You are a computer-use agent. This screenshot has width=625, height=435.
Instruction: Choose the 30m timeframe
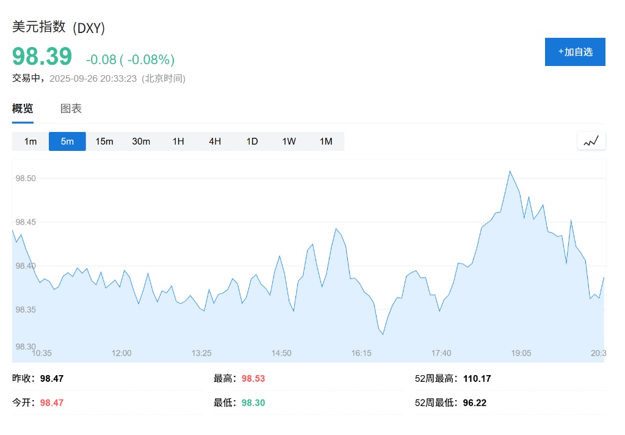141,141
